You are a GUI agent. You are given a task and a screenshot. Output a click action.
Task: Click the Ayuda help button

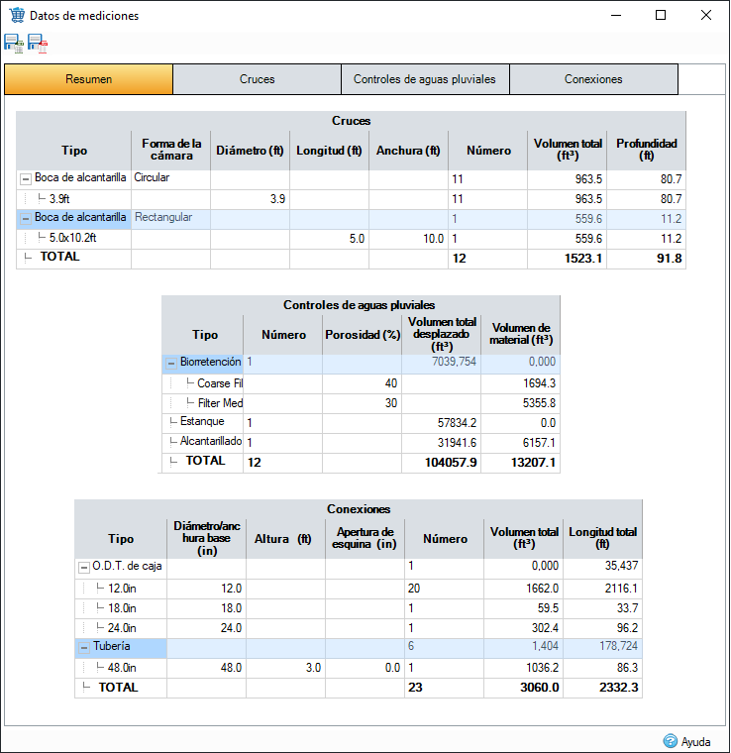click(686, 741)
